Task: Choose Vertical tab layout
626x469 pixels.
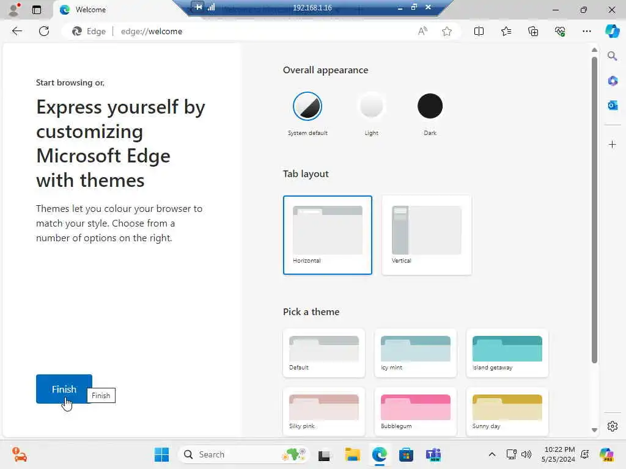Action: [426, 235]
